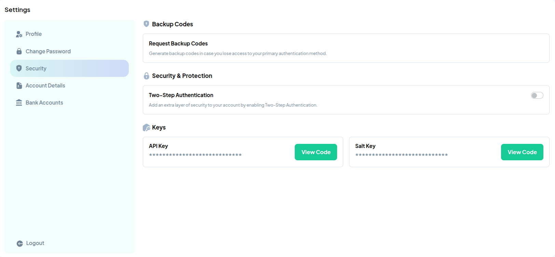Click the key icon beside Keys heading
The width and height of the screenshot is (555, 257).
point(147,127)
